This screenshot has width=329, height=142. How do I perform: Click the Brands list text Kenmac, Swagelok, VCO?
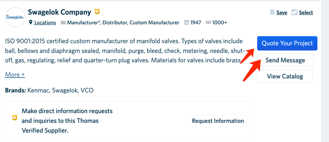(x=60, y=91)
